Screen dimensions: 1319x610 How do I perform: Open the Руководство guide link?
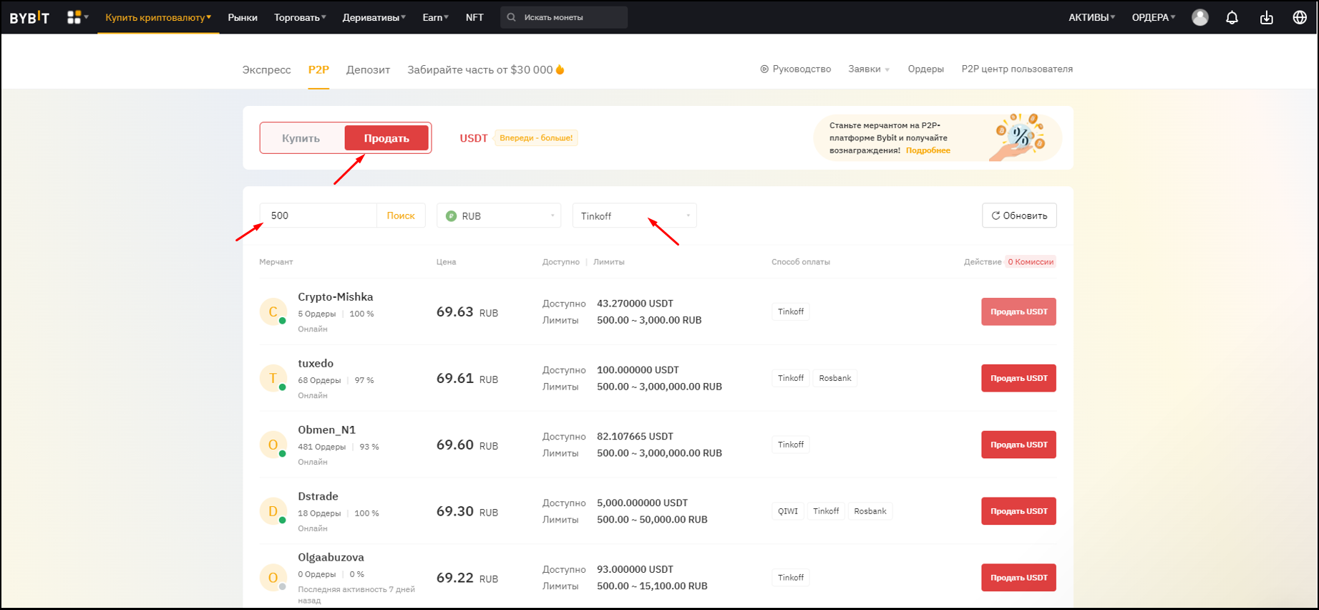coord(795,69)
